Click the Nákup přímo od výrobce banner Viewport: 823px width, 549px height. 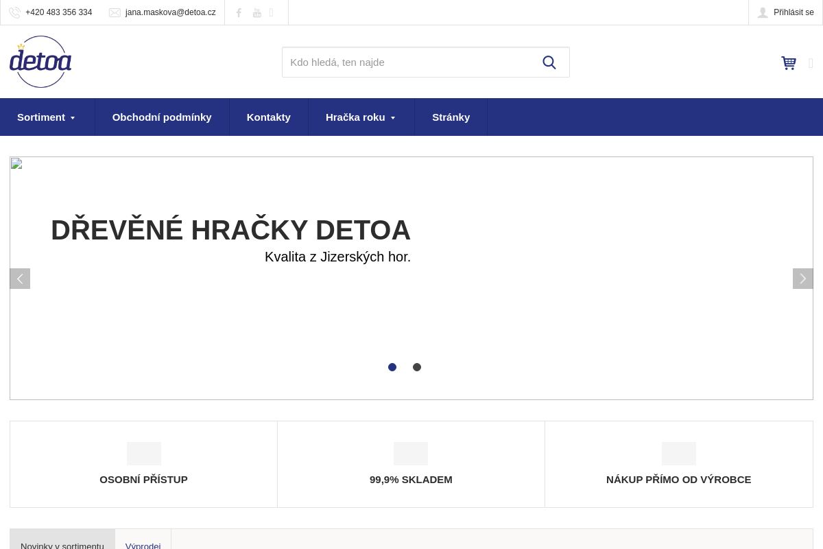[679, 465]
